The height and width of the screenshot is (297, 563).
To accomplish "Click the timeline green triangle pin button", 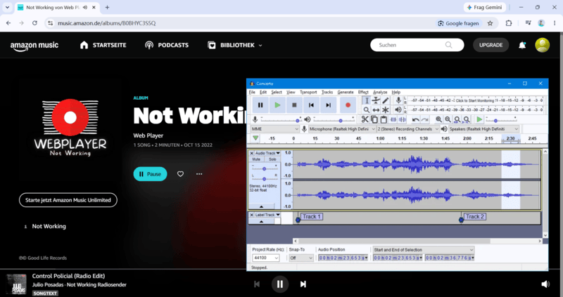I will tap(255, 138).
